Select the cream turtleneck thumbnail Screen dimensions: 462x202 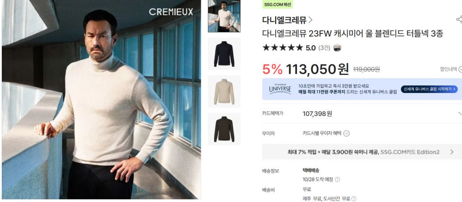click(x=224, y=91)
